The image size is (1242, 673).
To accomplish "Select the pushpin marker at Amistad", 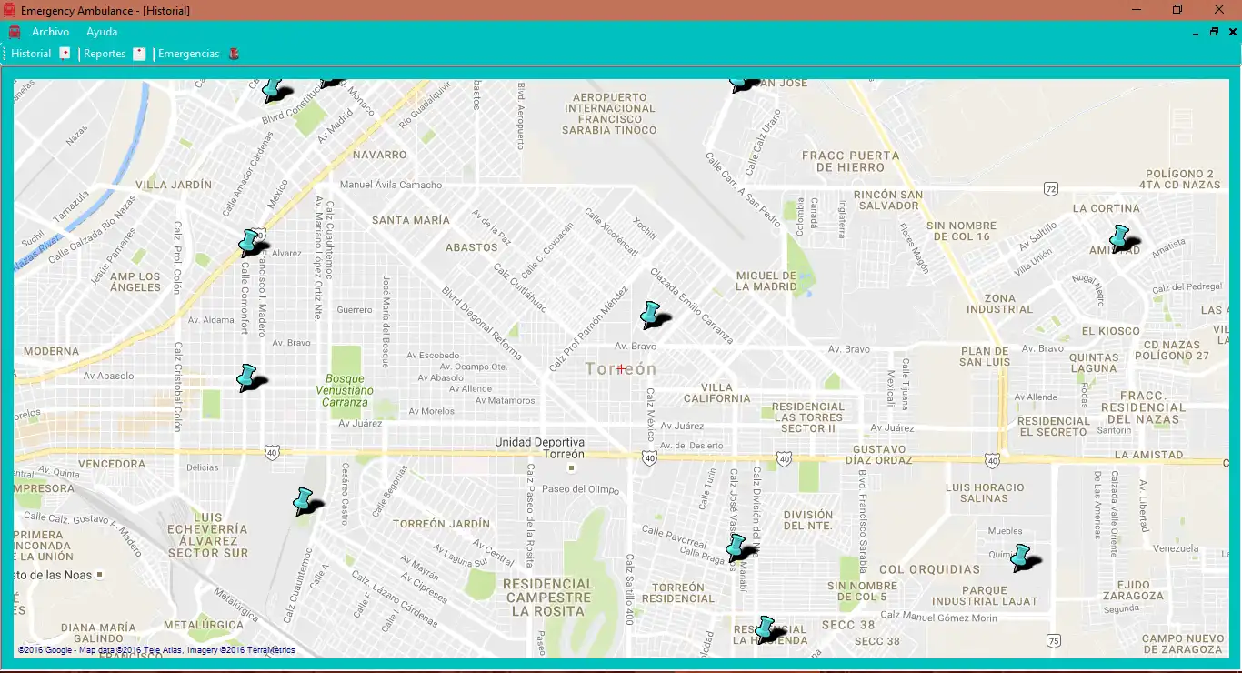I will pos(1122,239).
